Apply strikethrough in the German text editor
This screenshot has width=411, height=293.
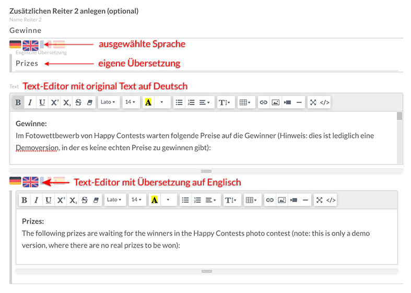tap(78, 102)
